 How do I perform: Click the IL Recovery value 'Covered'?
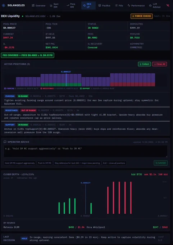click(x=92, y=48)
